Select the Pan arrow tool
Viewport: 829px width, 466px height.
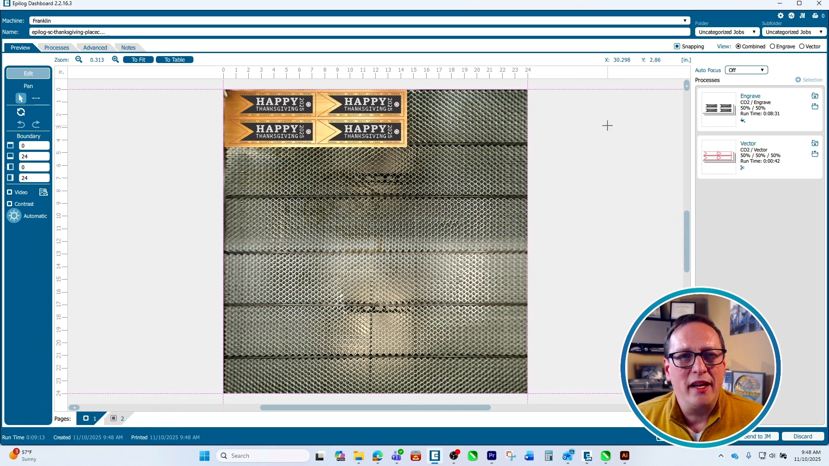point(20,98)
